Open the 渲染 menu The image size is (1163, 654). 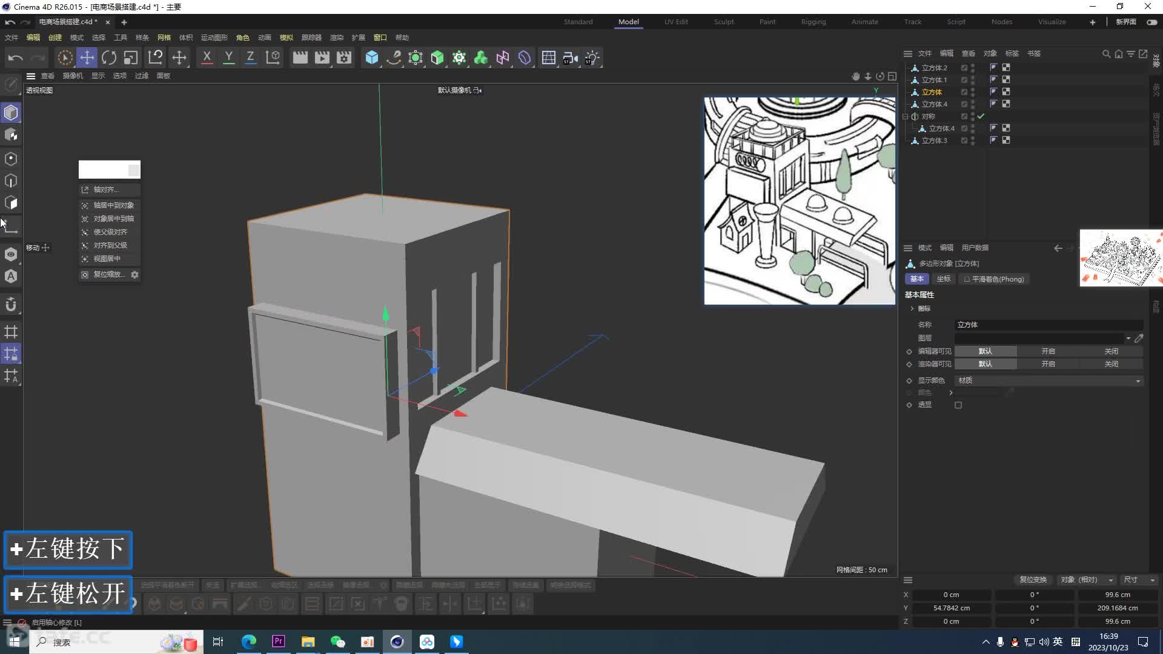[337, 38]
